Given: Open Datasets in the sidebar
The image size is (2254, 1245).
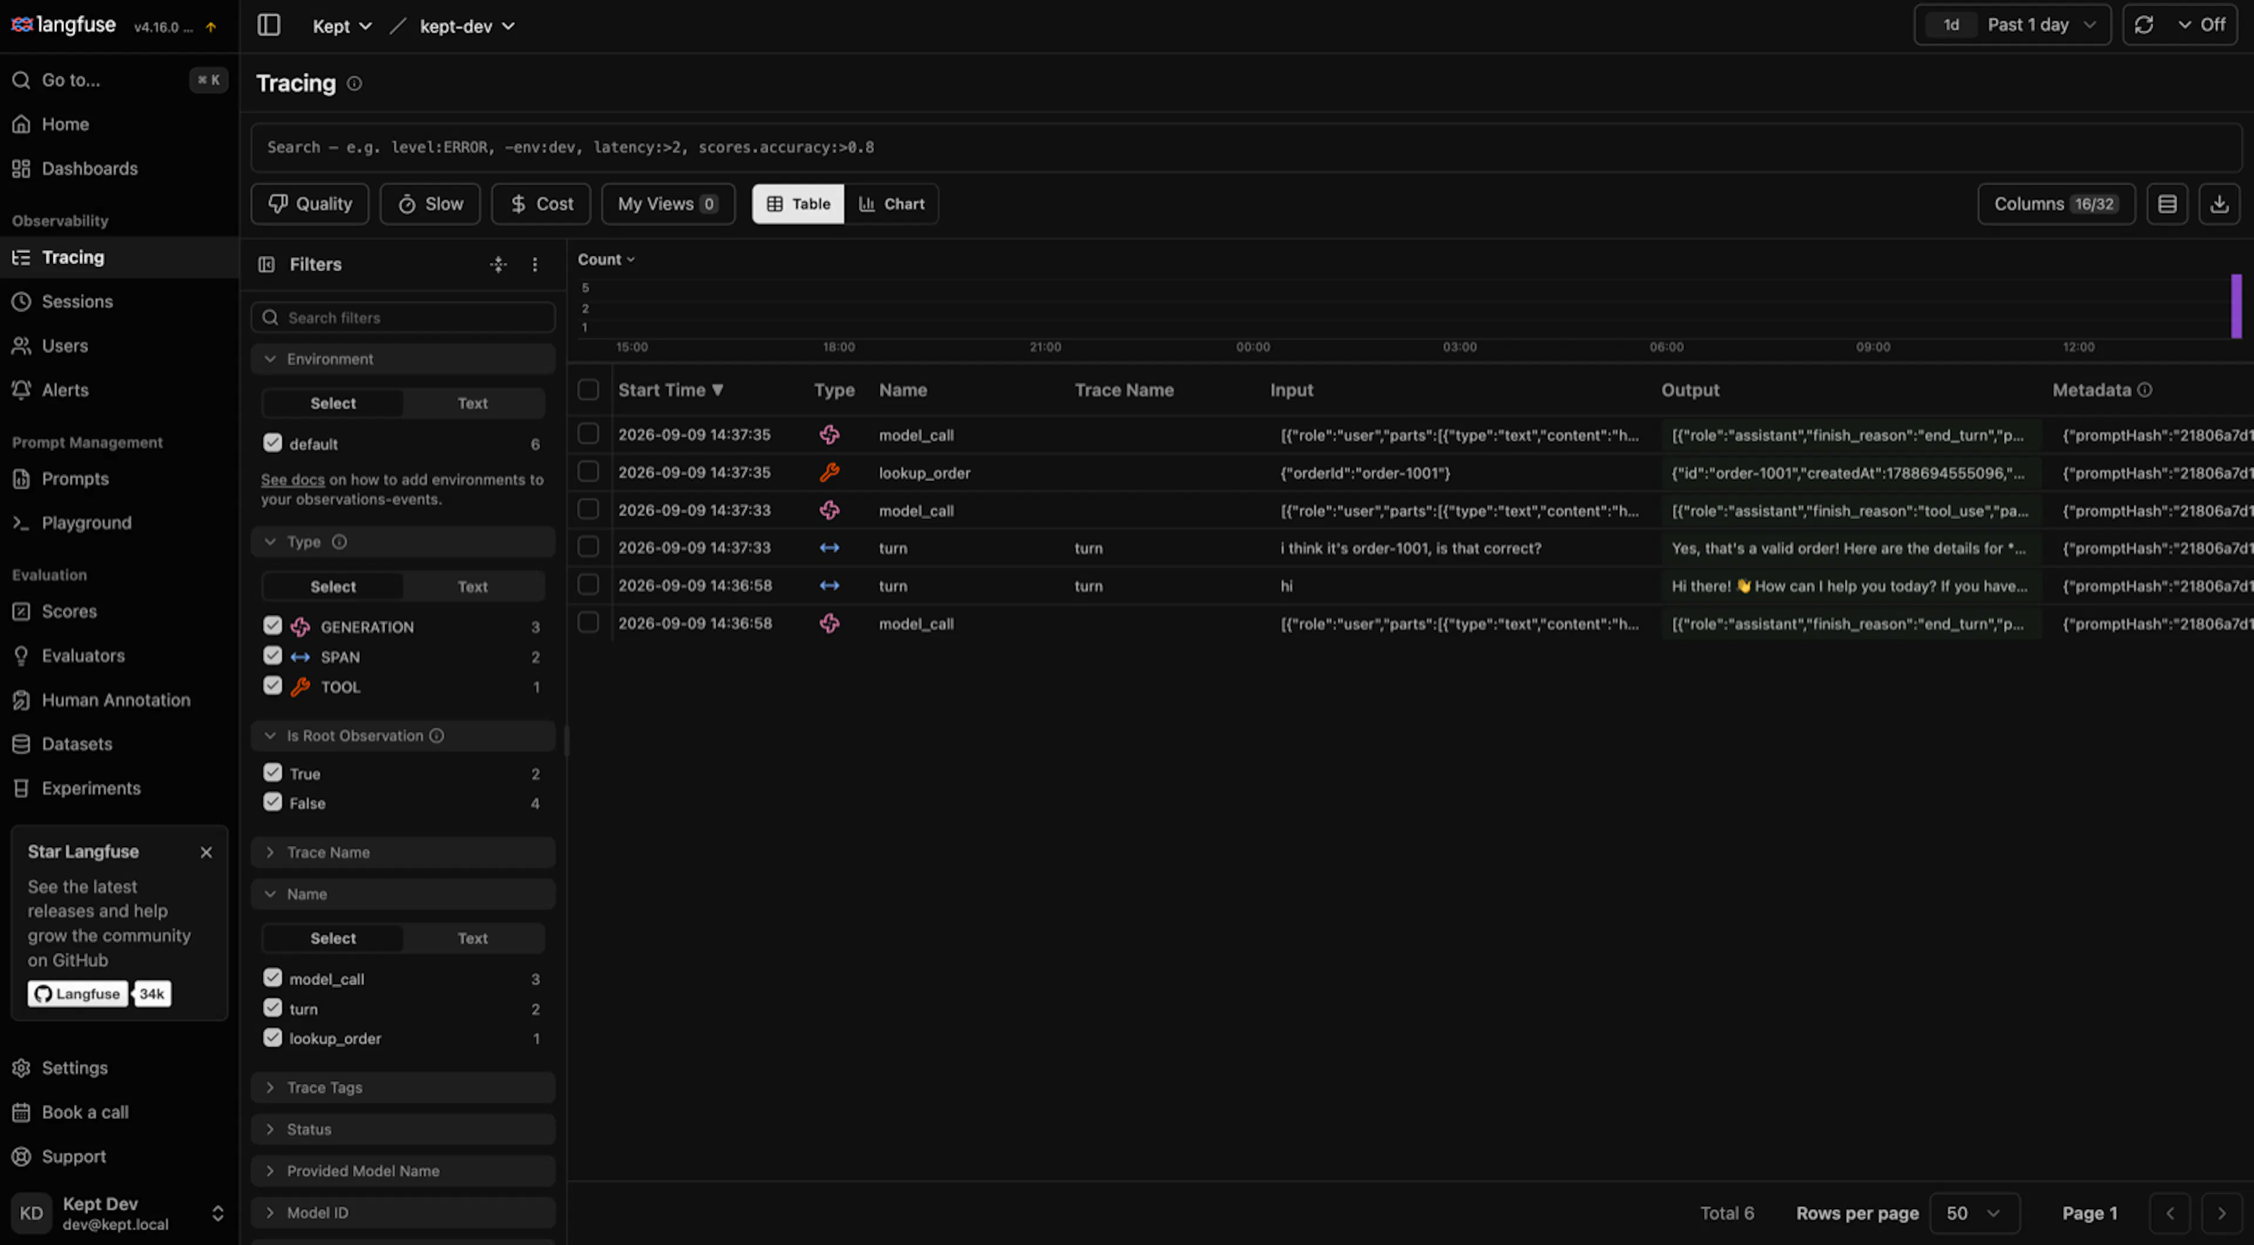Looking at the screenshot, I should tap(77, 744).
